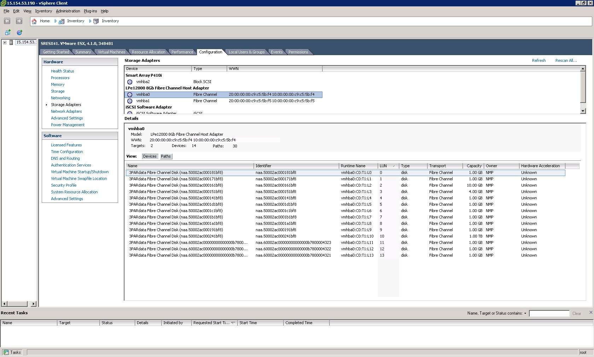Open the breadcrumb arrow after Home
The width and height of the screenshot is (594, 357).
point(56,21)
